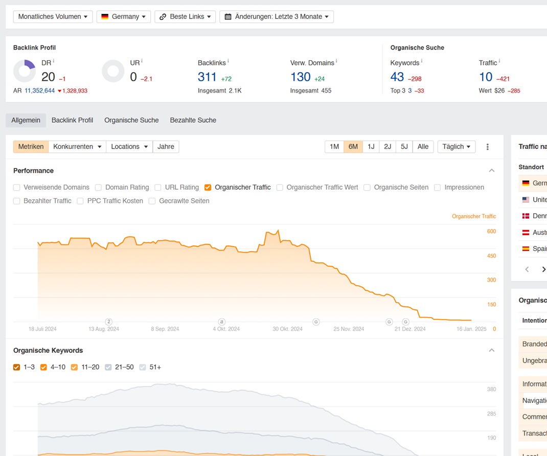Select the 1J time range button
This screenshot has width=547, height=456.
371,147
